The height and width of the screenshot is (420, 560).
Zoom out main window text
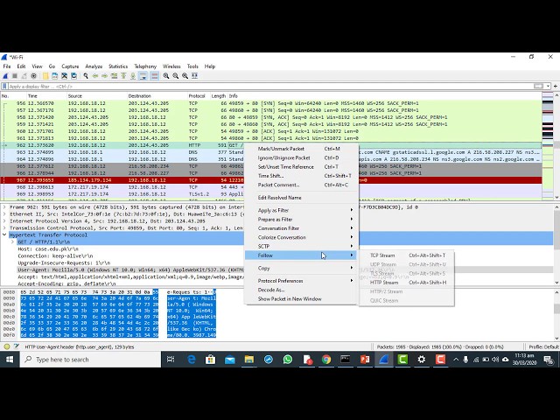tap(175, 76)
